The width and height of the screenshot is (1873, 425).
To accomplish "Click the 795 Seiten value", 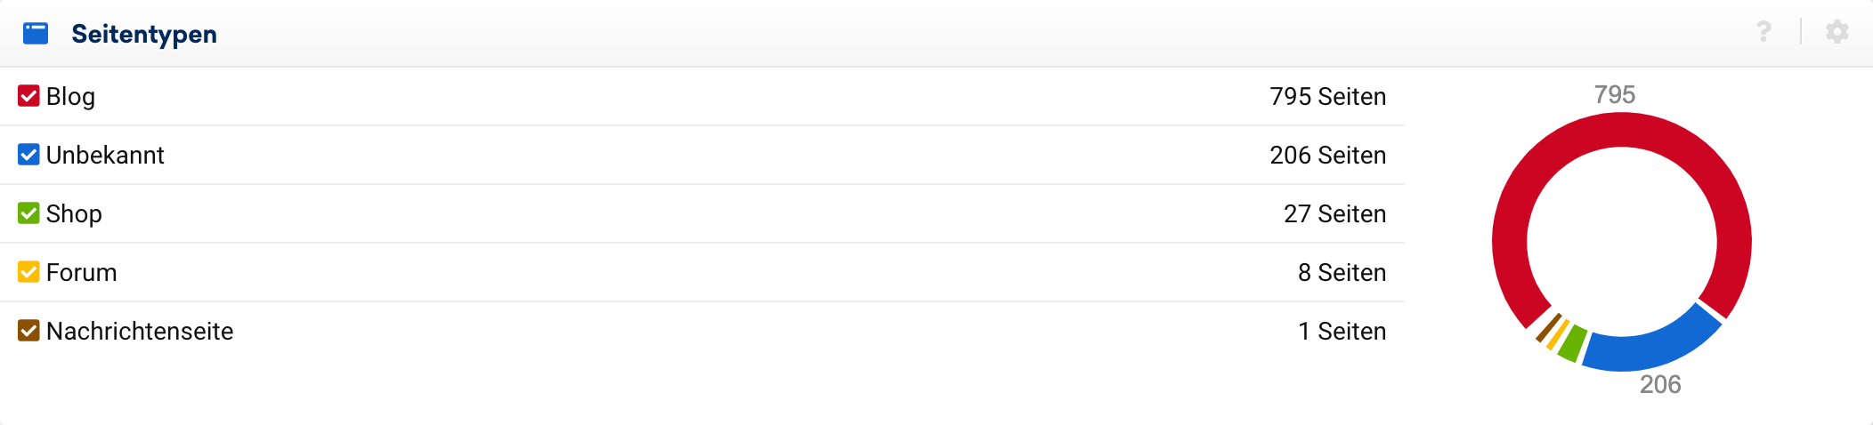I will [1327, 96].
